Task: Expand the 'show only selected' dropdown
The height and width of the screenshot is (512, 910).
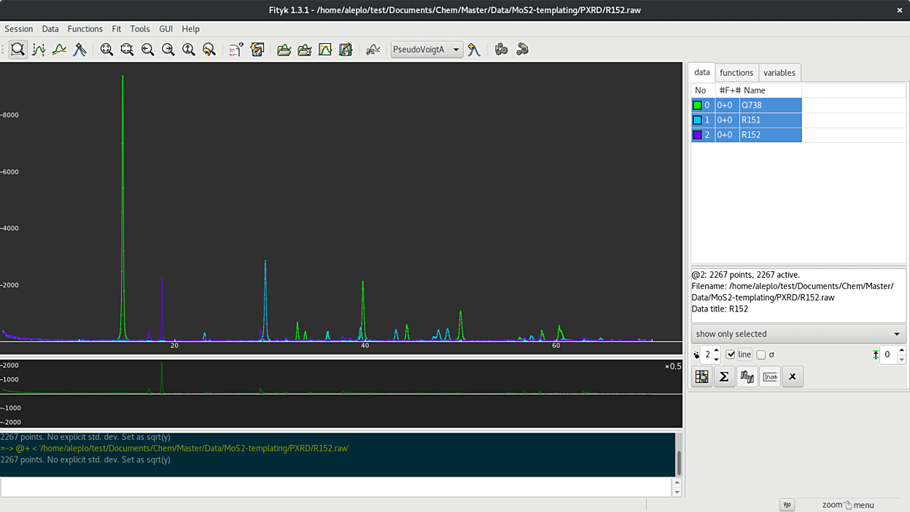Action: click(x=798, y=334)
